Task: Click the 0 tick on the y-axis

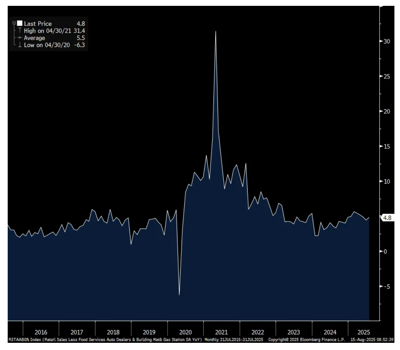Action: pos(385,251)
